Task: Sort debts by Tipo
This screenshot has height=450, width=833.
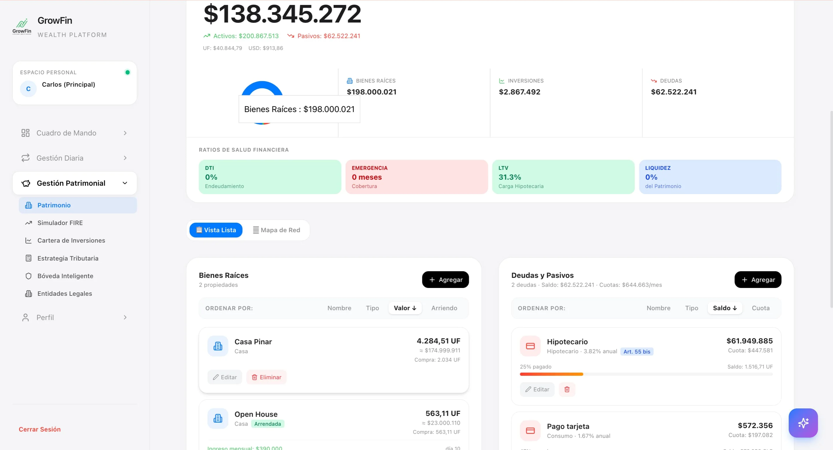Action: 691,308
